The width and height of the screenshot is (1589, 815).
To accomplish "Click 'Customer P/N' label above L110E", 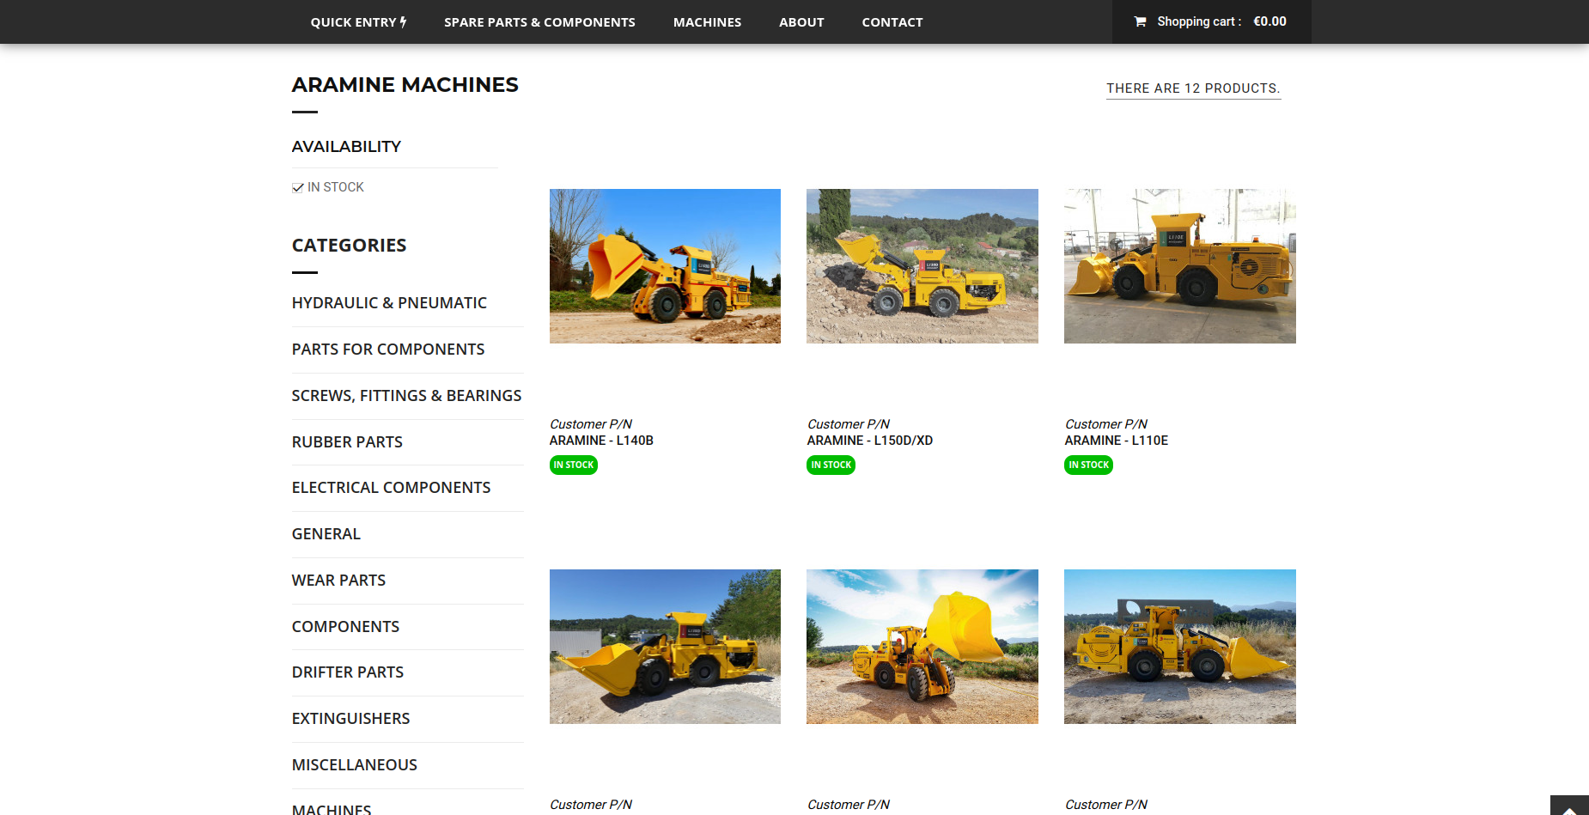I will [x=1106, y=424].
